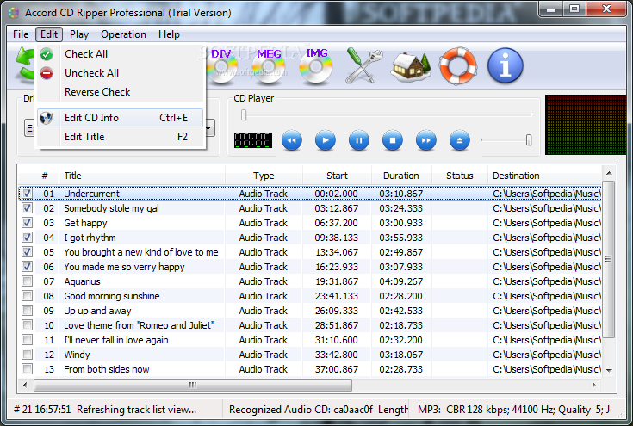
Task: Pause CD playback
Action: point(359,140)
